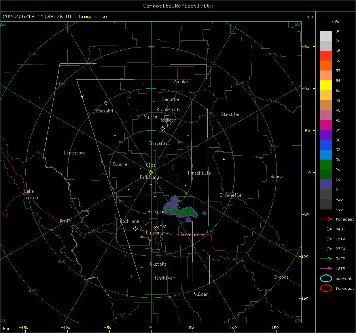Click the Cochrane town label

[x=129, y=221]
